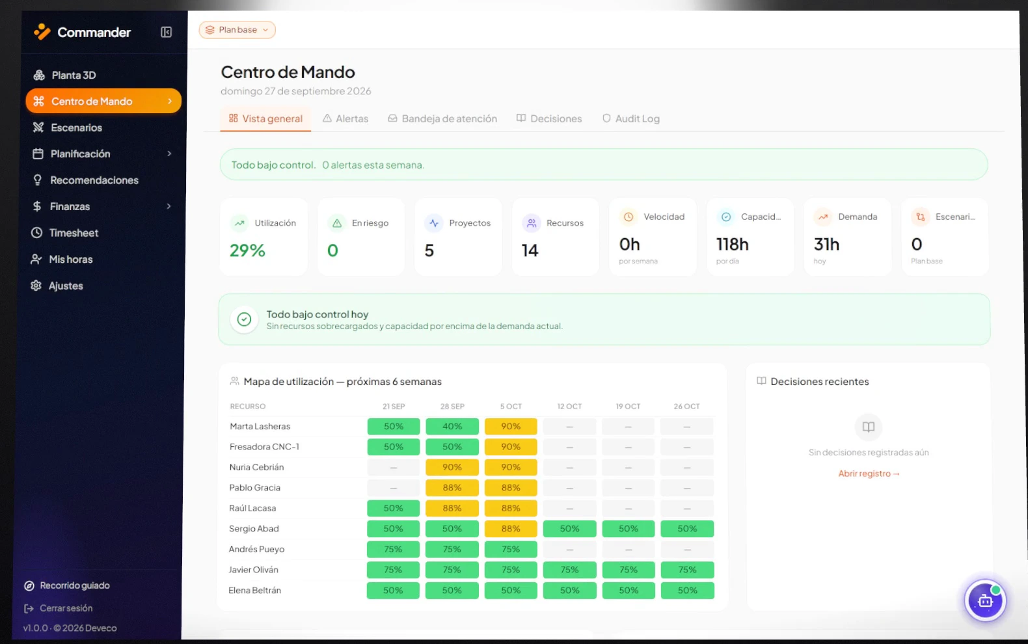Viewport: 1028px width, 644px height.
Task: Select the Vista general tab
Action: (265, 118)
